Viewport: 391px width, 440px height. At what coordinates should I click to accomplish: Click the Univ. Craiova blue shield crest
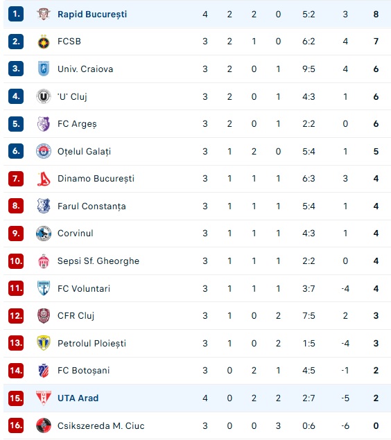coord(44,69)
